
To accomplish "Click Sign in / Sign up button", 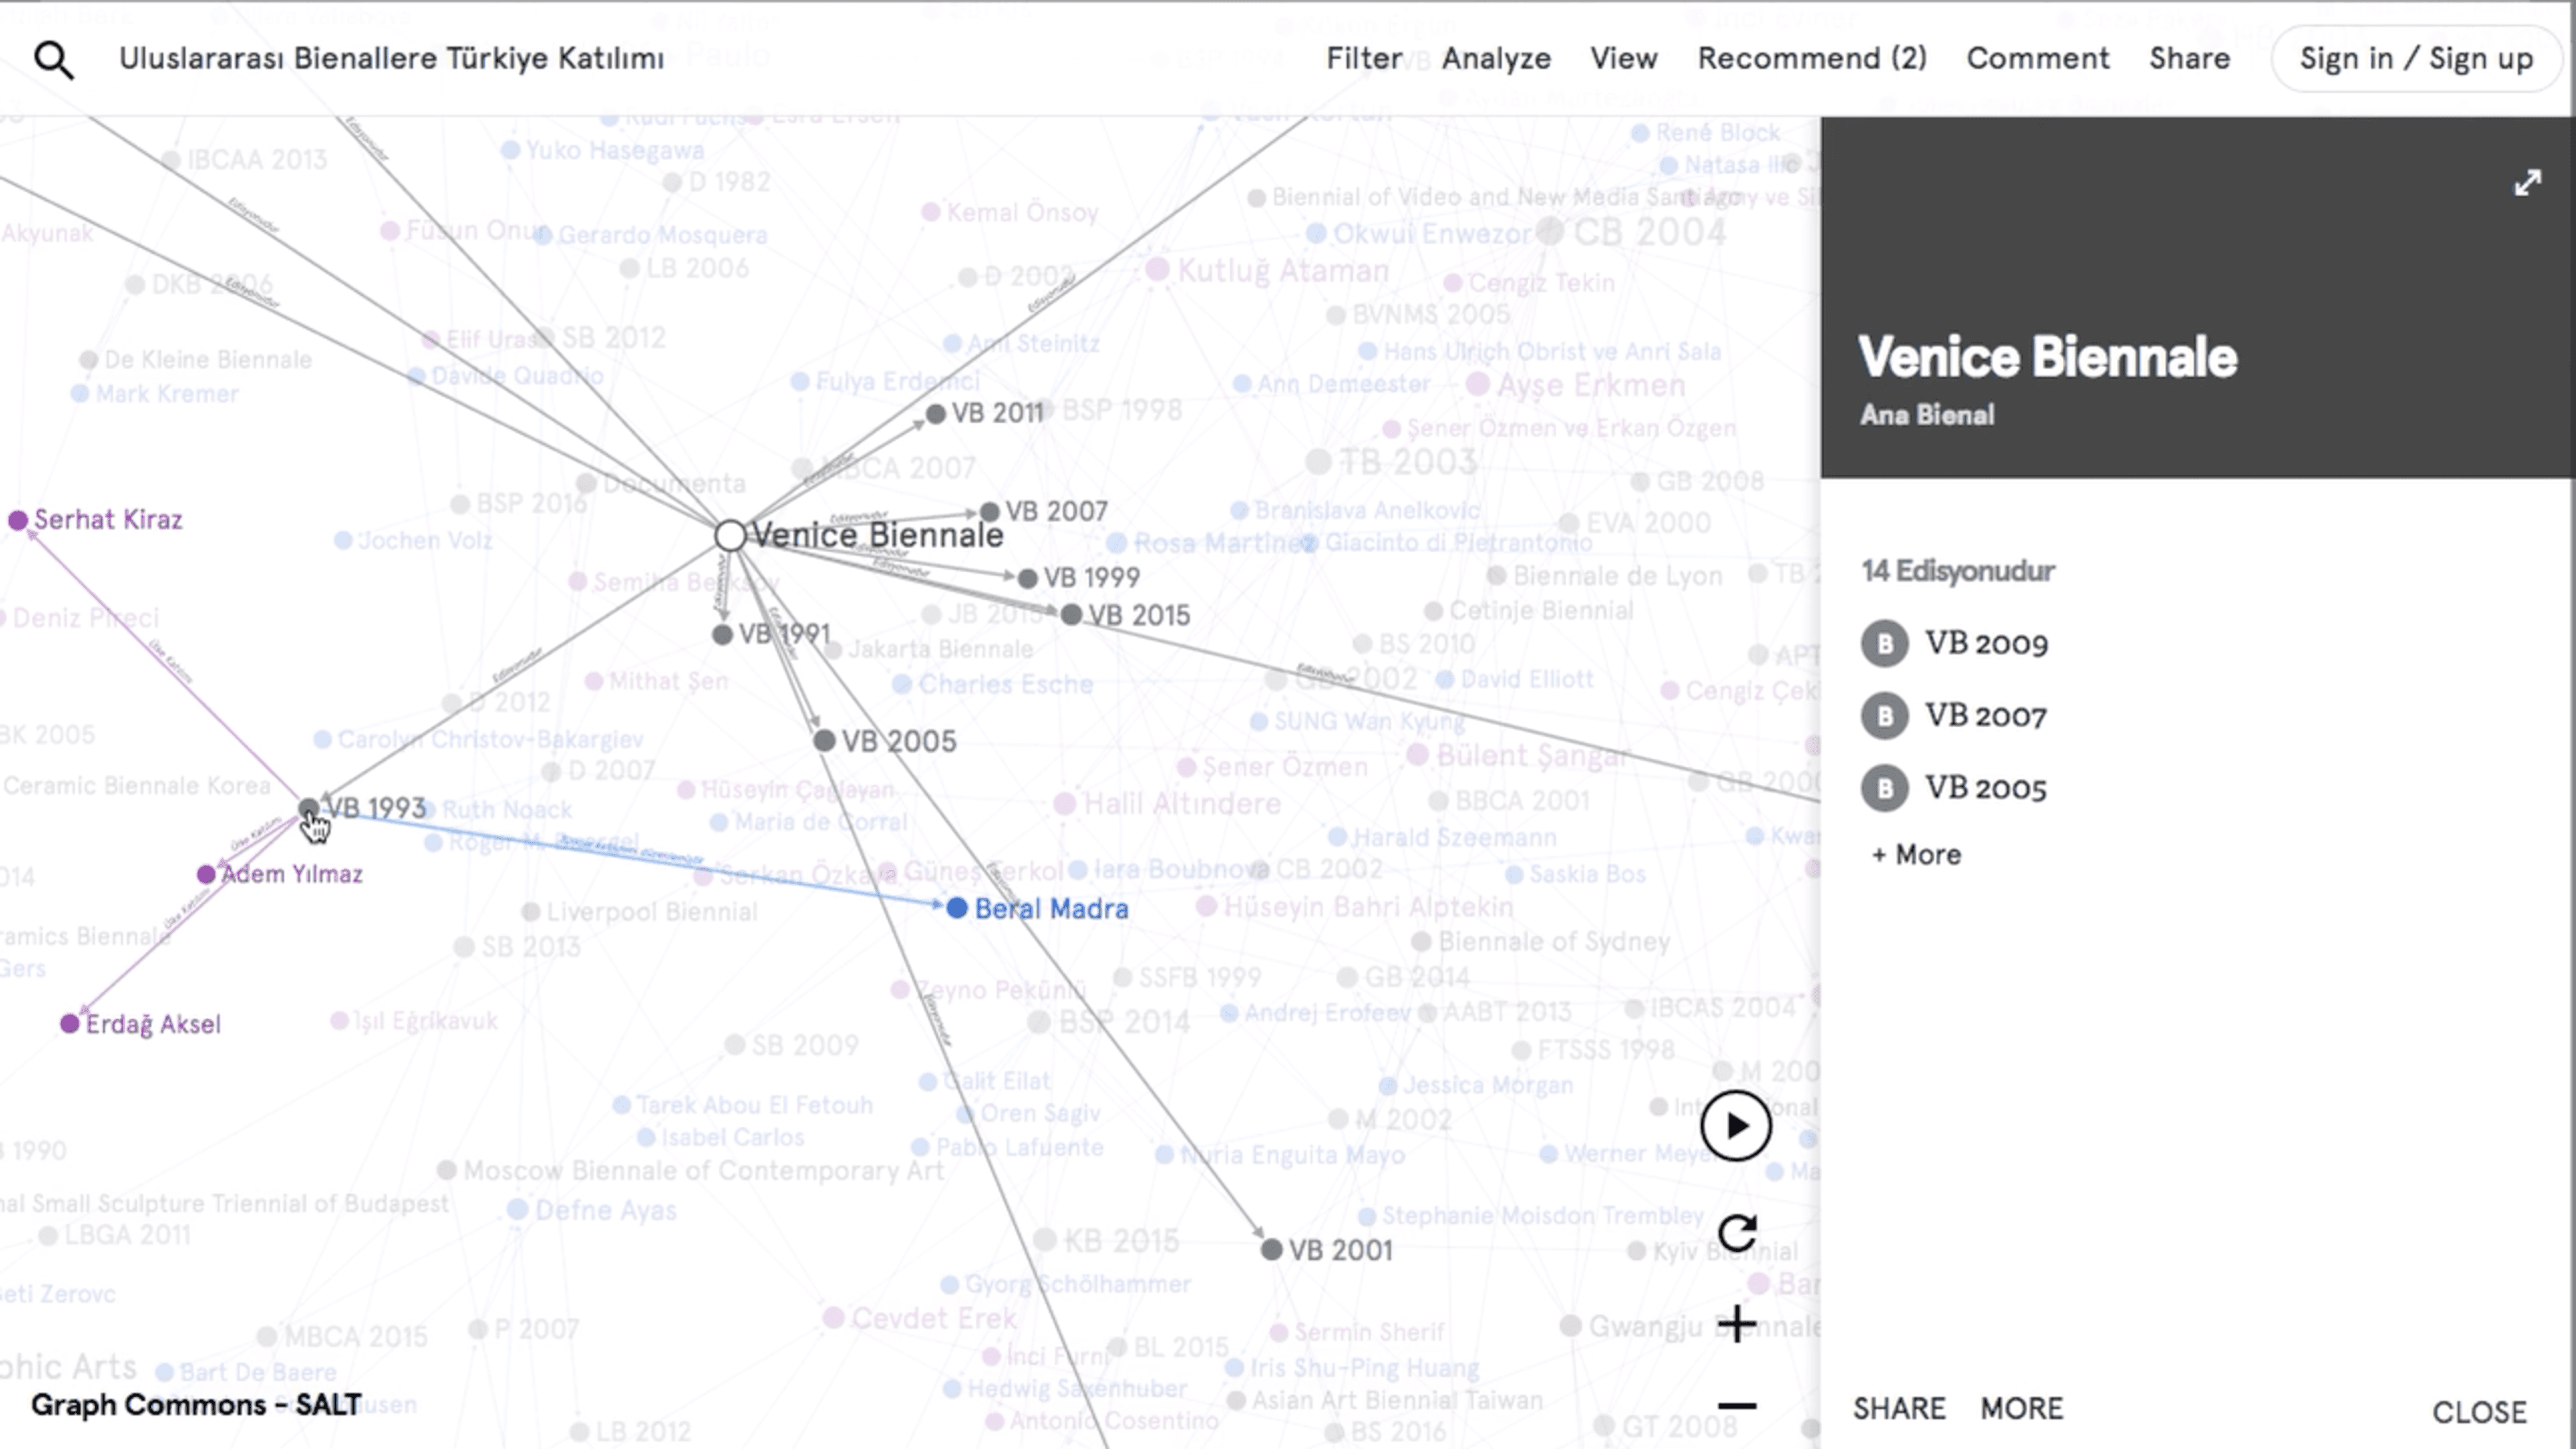I will pos(2416,59).
